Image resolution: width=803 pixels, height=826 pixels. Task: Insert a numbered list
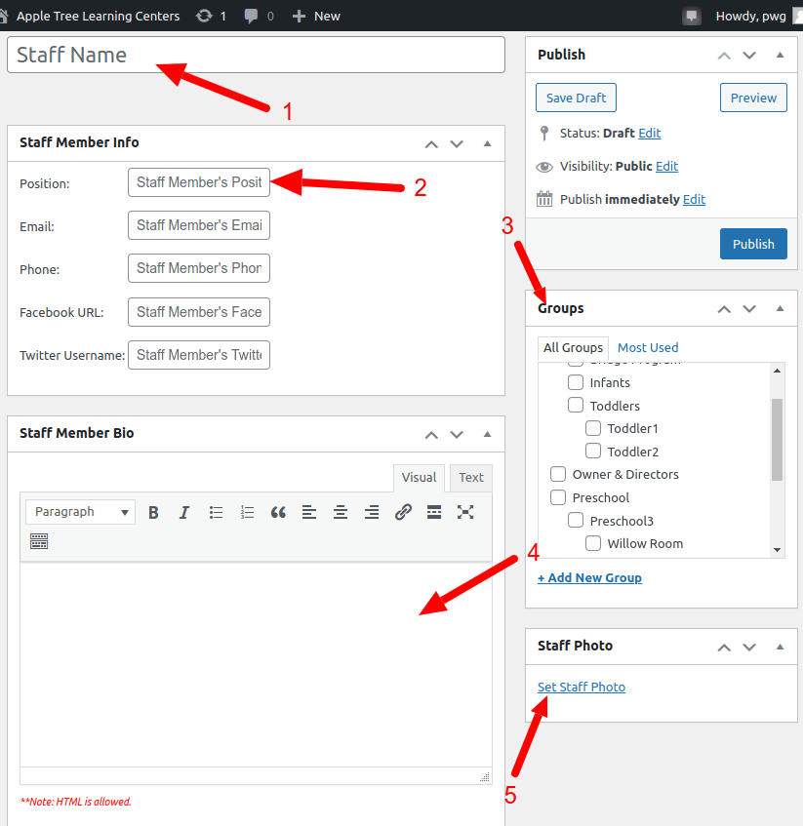tap(247, 512)
